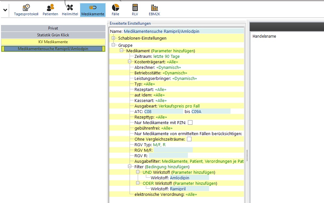Screen dimensions: 324x203
Task: Collapse the Kostenträgerart node
Action: tap(130, 62)
